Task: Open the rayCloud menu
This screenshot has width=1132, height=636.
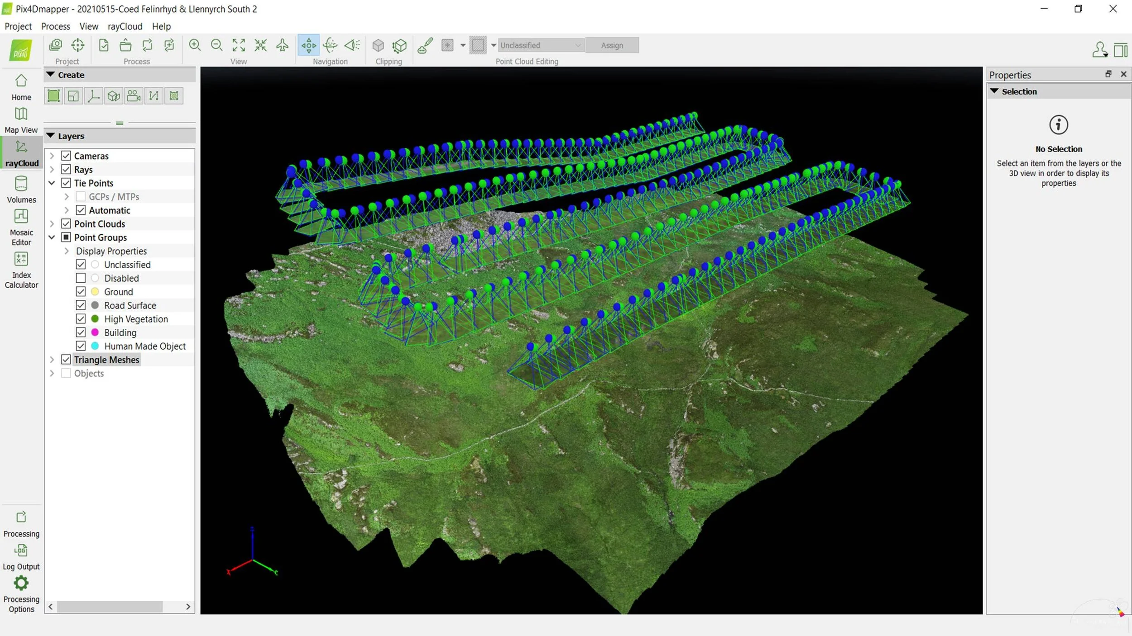Action: coord(125,26)
